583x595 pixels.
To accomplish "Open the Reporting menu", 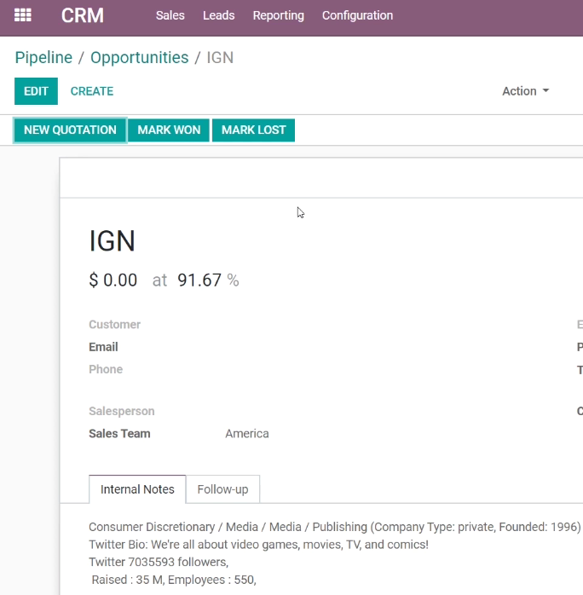I will pos(279,15).
